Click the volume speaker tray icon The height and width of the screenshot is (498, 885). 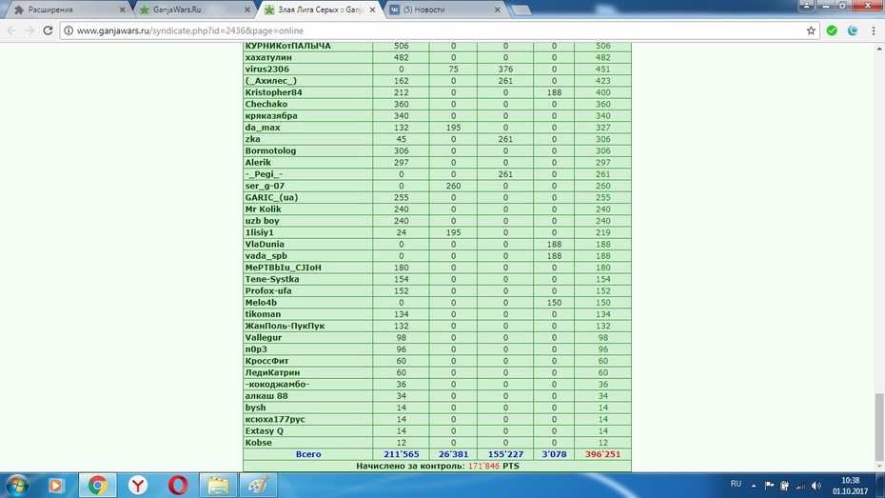click(816, 486)
